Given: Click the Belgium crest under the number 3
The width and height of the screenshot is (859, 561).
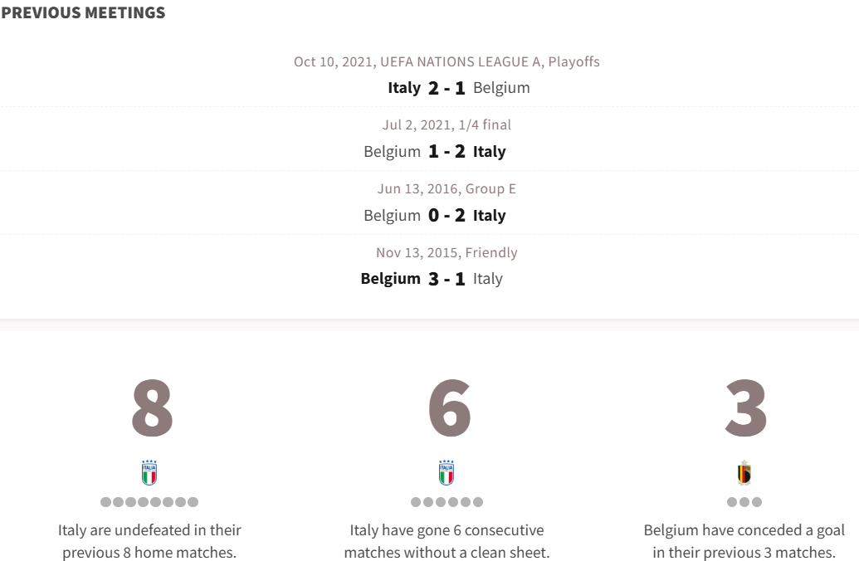Looking at the screenshot, I should [x=744, y=472].
